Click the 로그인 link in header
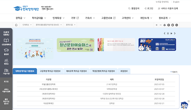This screenshot has width=191, height=110. 149,8
